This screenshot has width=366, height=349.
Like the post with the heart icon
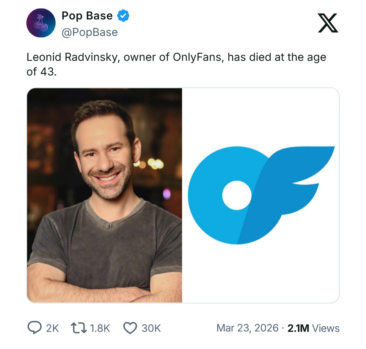[130, 328]
